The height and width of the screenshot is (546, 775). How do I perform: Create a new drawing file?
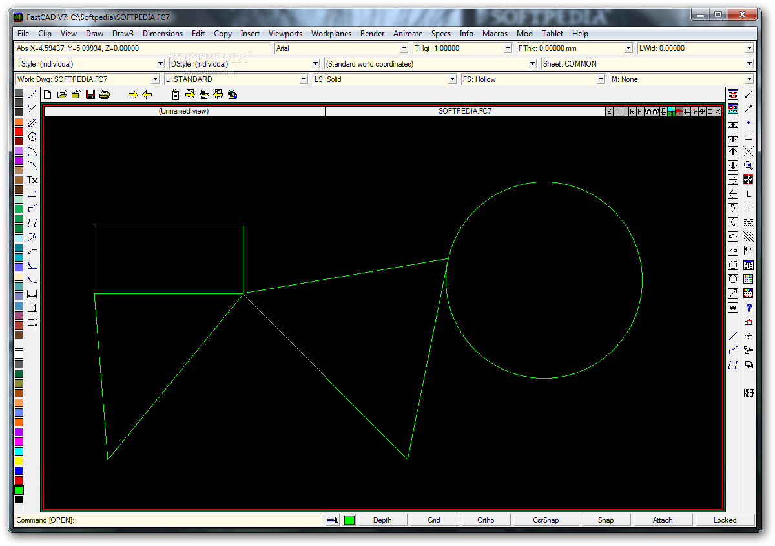pyautogui.click(x=48, y=94)
